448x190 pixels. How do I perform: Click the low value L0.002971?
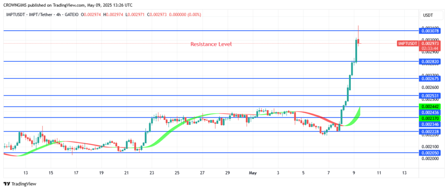[x=135, y=14]
